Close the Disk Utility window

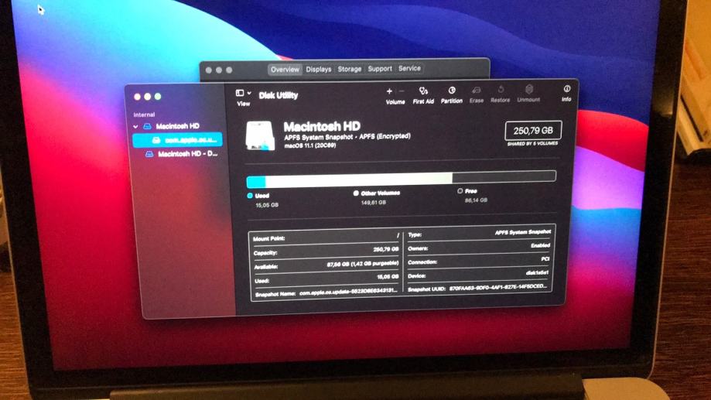tap(138, 97)
